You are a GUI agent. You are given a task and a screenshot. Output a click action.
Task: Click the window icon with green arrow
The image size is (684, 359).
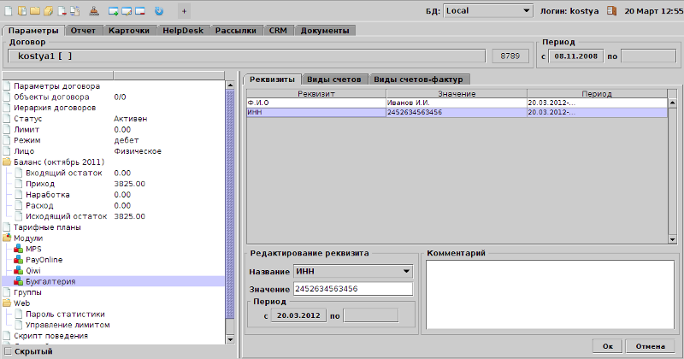(x=111, y=11)
